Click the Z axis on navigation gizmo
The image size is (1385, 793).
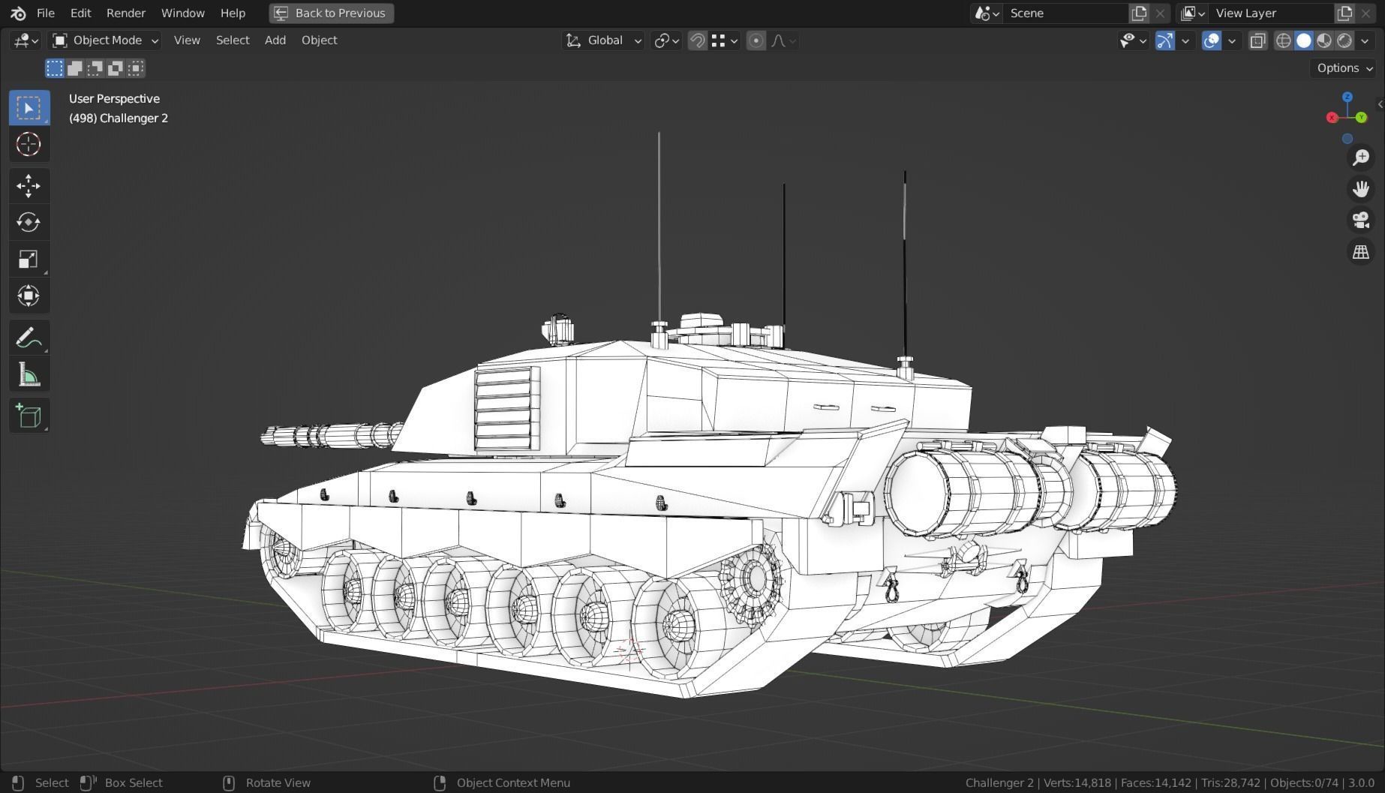(1347, 97)
